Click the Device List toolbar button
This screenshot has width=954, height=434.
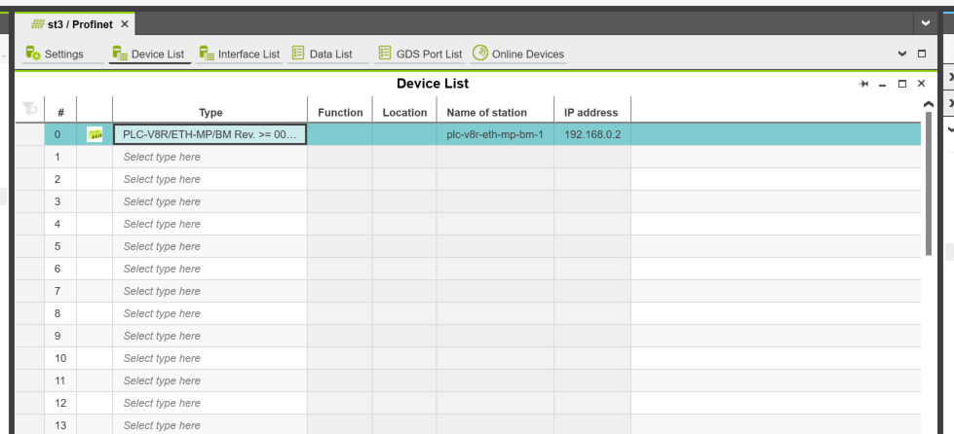point(148,54)
